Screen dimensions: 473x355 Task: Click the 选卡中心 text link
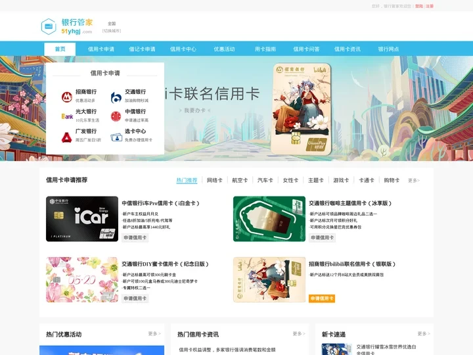point(135,131)
